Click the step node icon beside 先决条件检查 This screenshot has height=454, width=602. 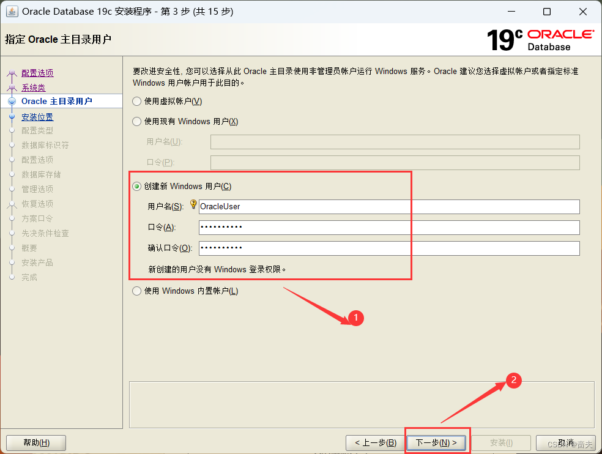[x=13, y=233]
